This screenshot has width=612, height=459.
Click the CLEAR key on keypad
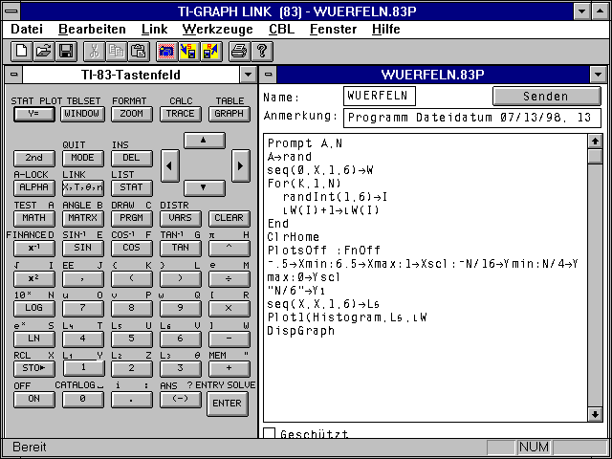[229, 218]
